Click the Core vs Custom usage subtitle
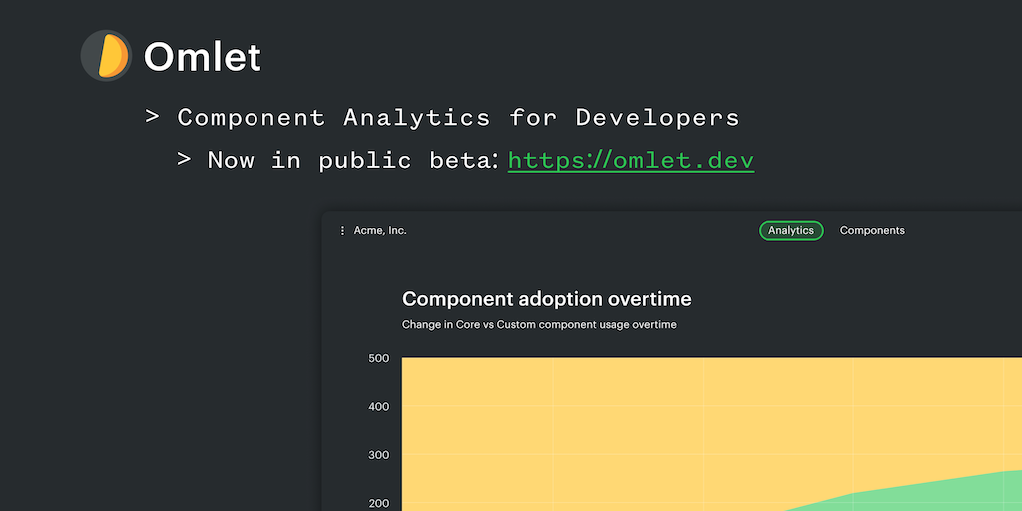Screen dimensions: 1022x511 pyautogui.click(x=539, y=325)
